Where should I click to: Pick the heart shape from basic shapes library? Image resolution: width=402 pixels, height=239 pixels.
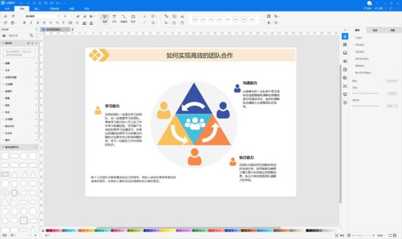[x=14, y=221]
